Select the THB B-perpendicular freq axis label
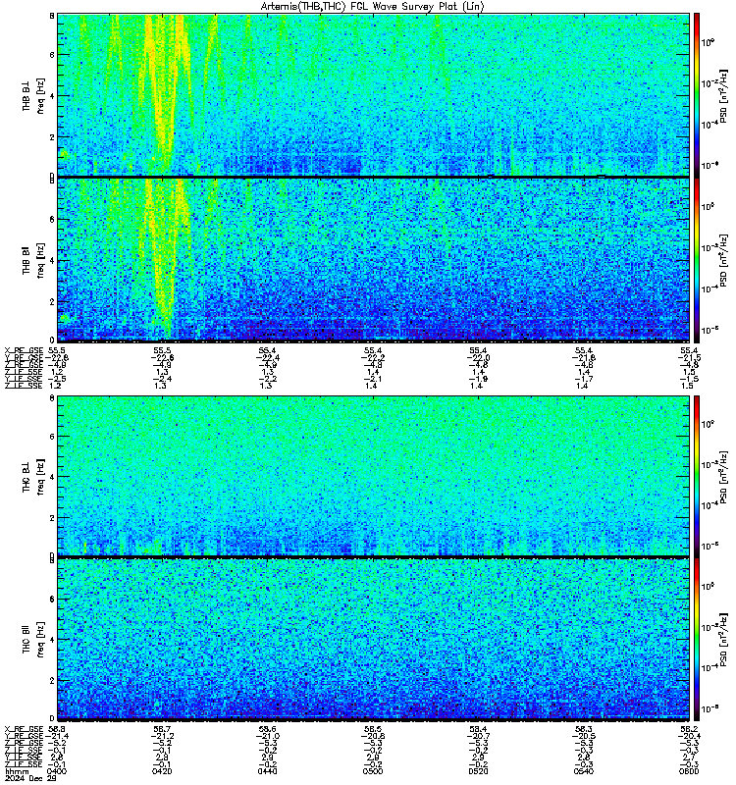This screenshot has height=785, width=736. click(33, 95)
